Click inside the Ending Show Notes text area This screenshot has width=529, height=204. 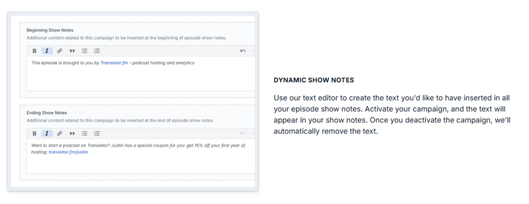click(x=141, y=156)
